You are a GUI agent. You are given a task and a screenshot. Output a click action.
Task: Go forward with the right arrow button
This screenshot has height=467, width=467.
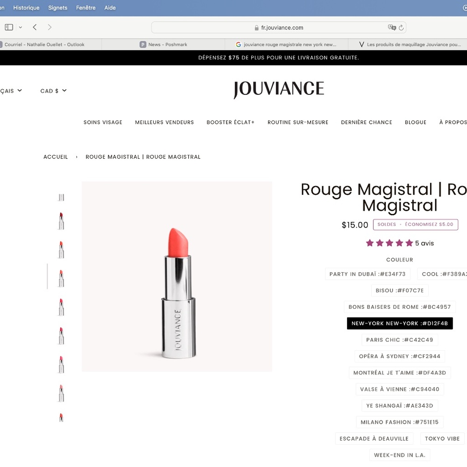50,28
